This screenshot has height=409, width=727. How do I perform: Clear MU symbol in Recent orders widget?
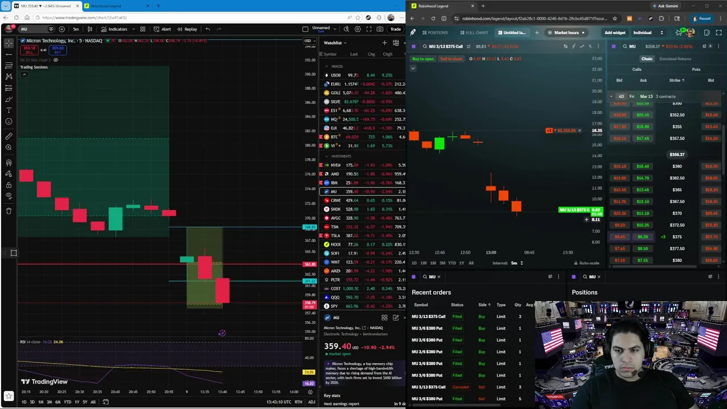[439, 277]
